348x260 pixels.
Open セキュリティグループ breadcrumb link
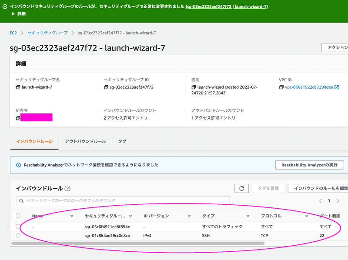click(47, 33)
